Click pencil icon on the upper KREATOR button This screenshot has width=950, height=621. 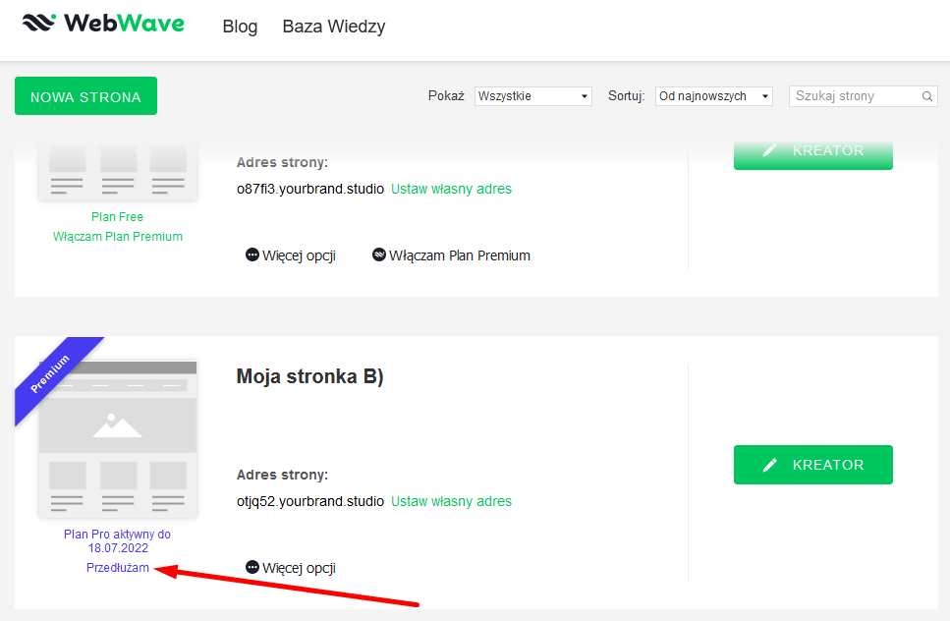[770, 150]
